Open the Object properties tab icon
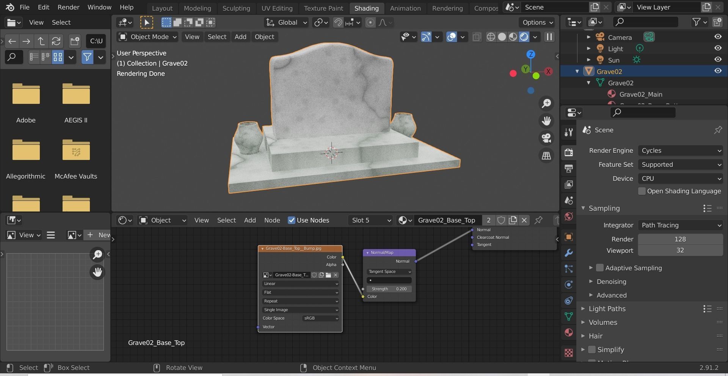This screenshot has width=728, height=376. click(568, 237)
